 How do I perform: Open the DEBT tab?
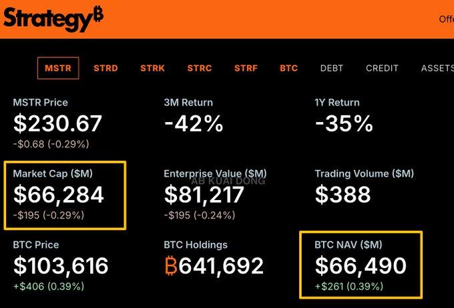point(332,68)
